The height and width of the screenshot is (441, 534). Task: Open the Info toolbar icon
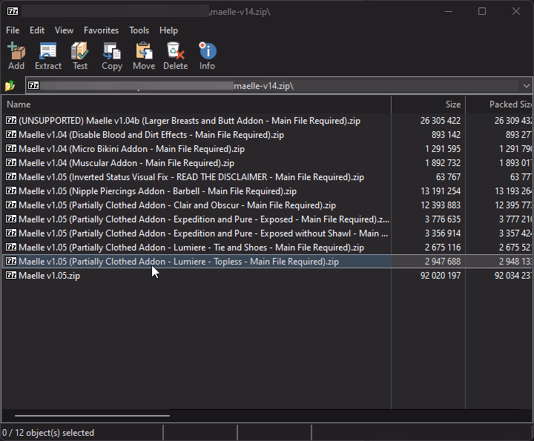[x=207, y=52]
